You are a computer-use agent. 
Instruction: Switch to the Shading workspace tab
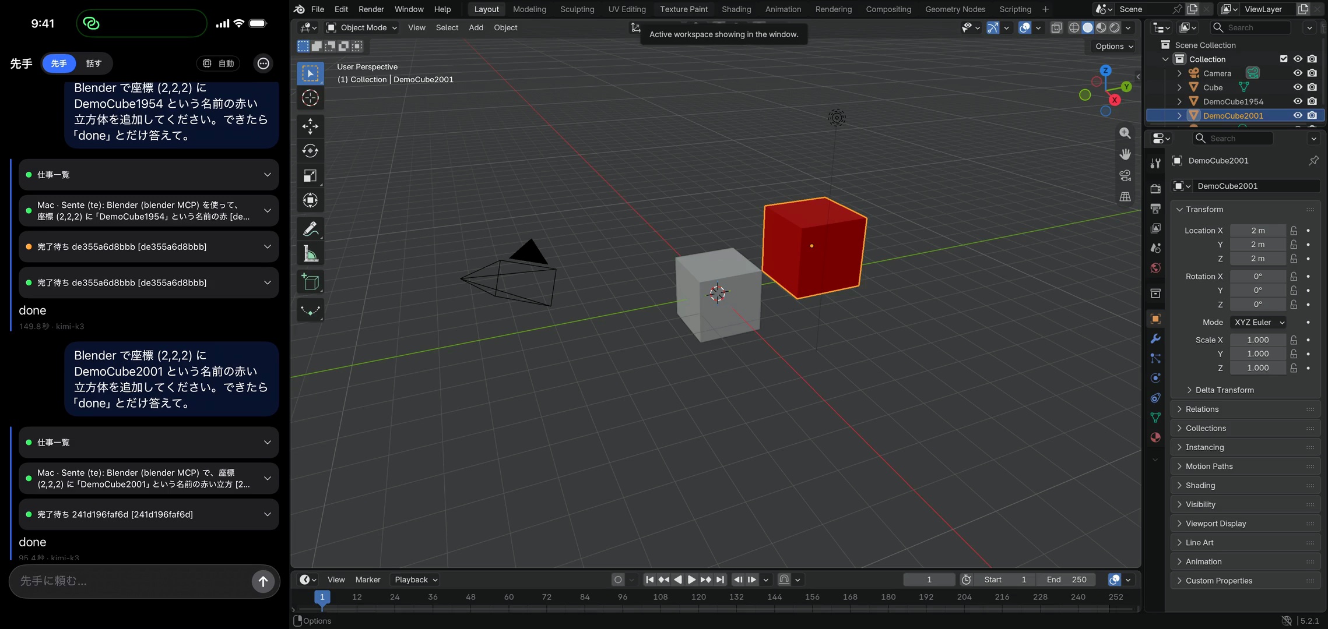[x=736, y=9]
